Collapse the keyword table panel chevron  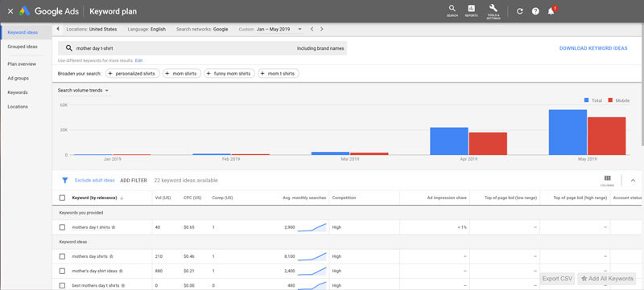pyautogui.click(x=633, y=180)
